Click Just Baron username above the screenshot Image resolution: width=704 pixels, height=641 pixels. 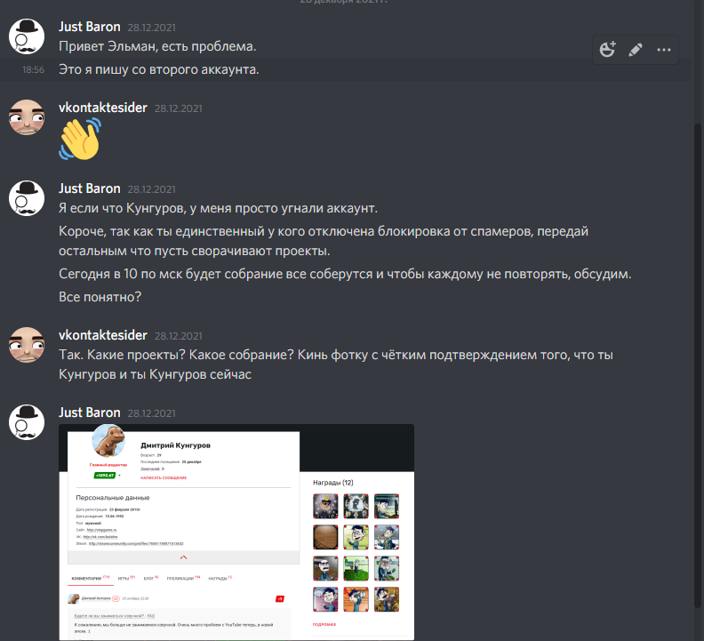coord(90,413)
